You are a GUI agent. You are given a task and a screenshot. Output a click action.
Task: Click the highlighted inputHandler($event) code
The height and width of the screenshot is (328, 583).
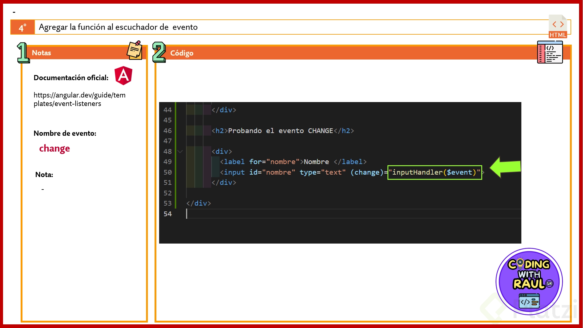435,173
